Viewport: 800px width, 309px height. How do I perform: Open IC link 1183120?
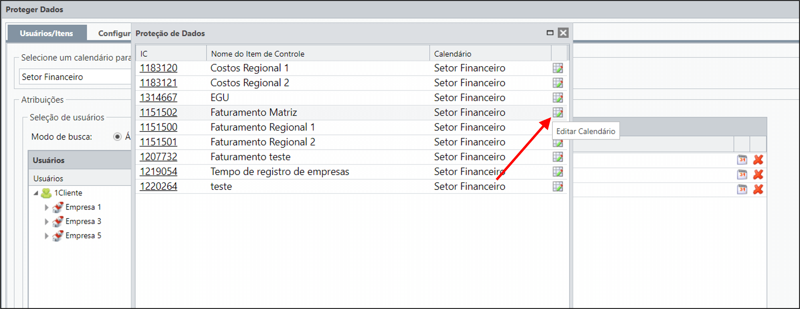158,68
